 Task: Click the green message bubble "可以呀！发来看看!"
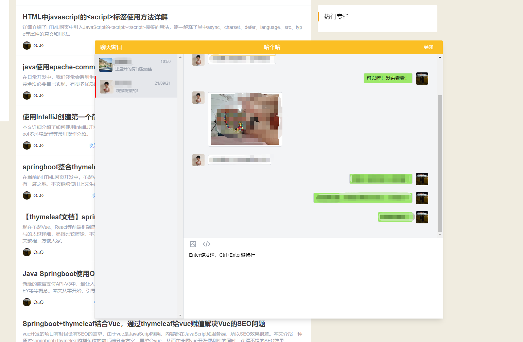click(x=388, y=78)
